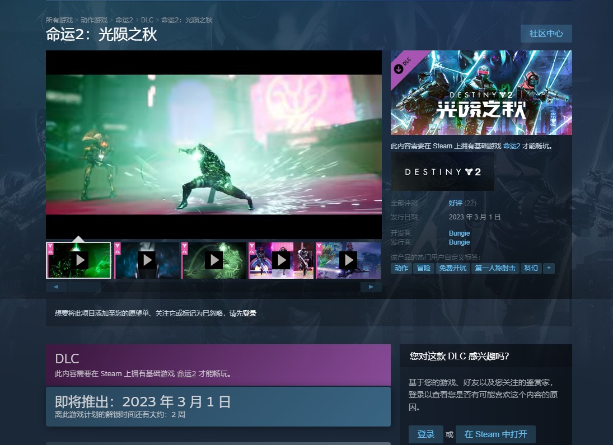This screenshot has height=445, width=613.
Task: Open 命运2 link in purple DLC banner
Action: 186,373
